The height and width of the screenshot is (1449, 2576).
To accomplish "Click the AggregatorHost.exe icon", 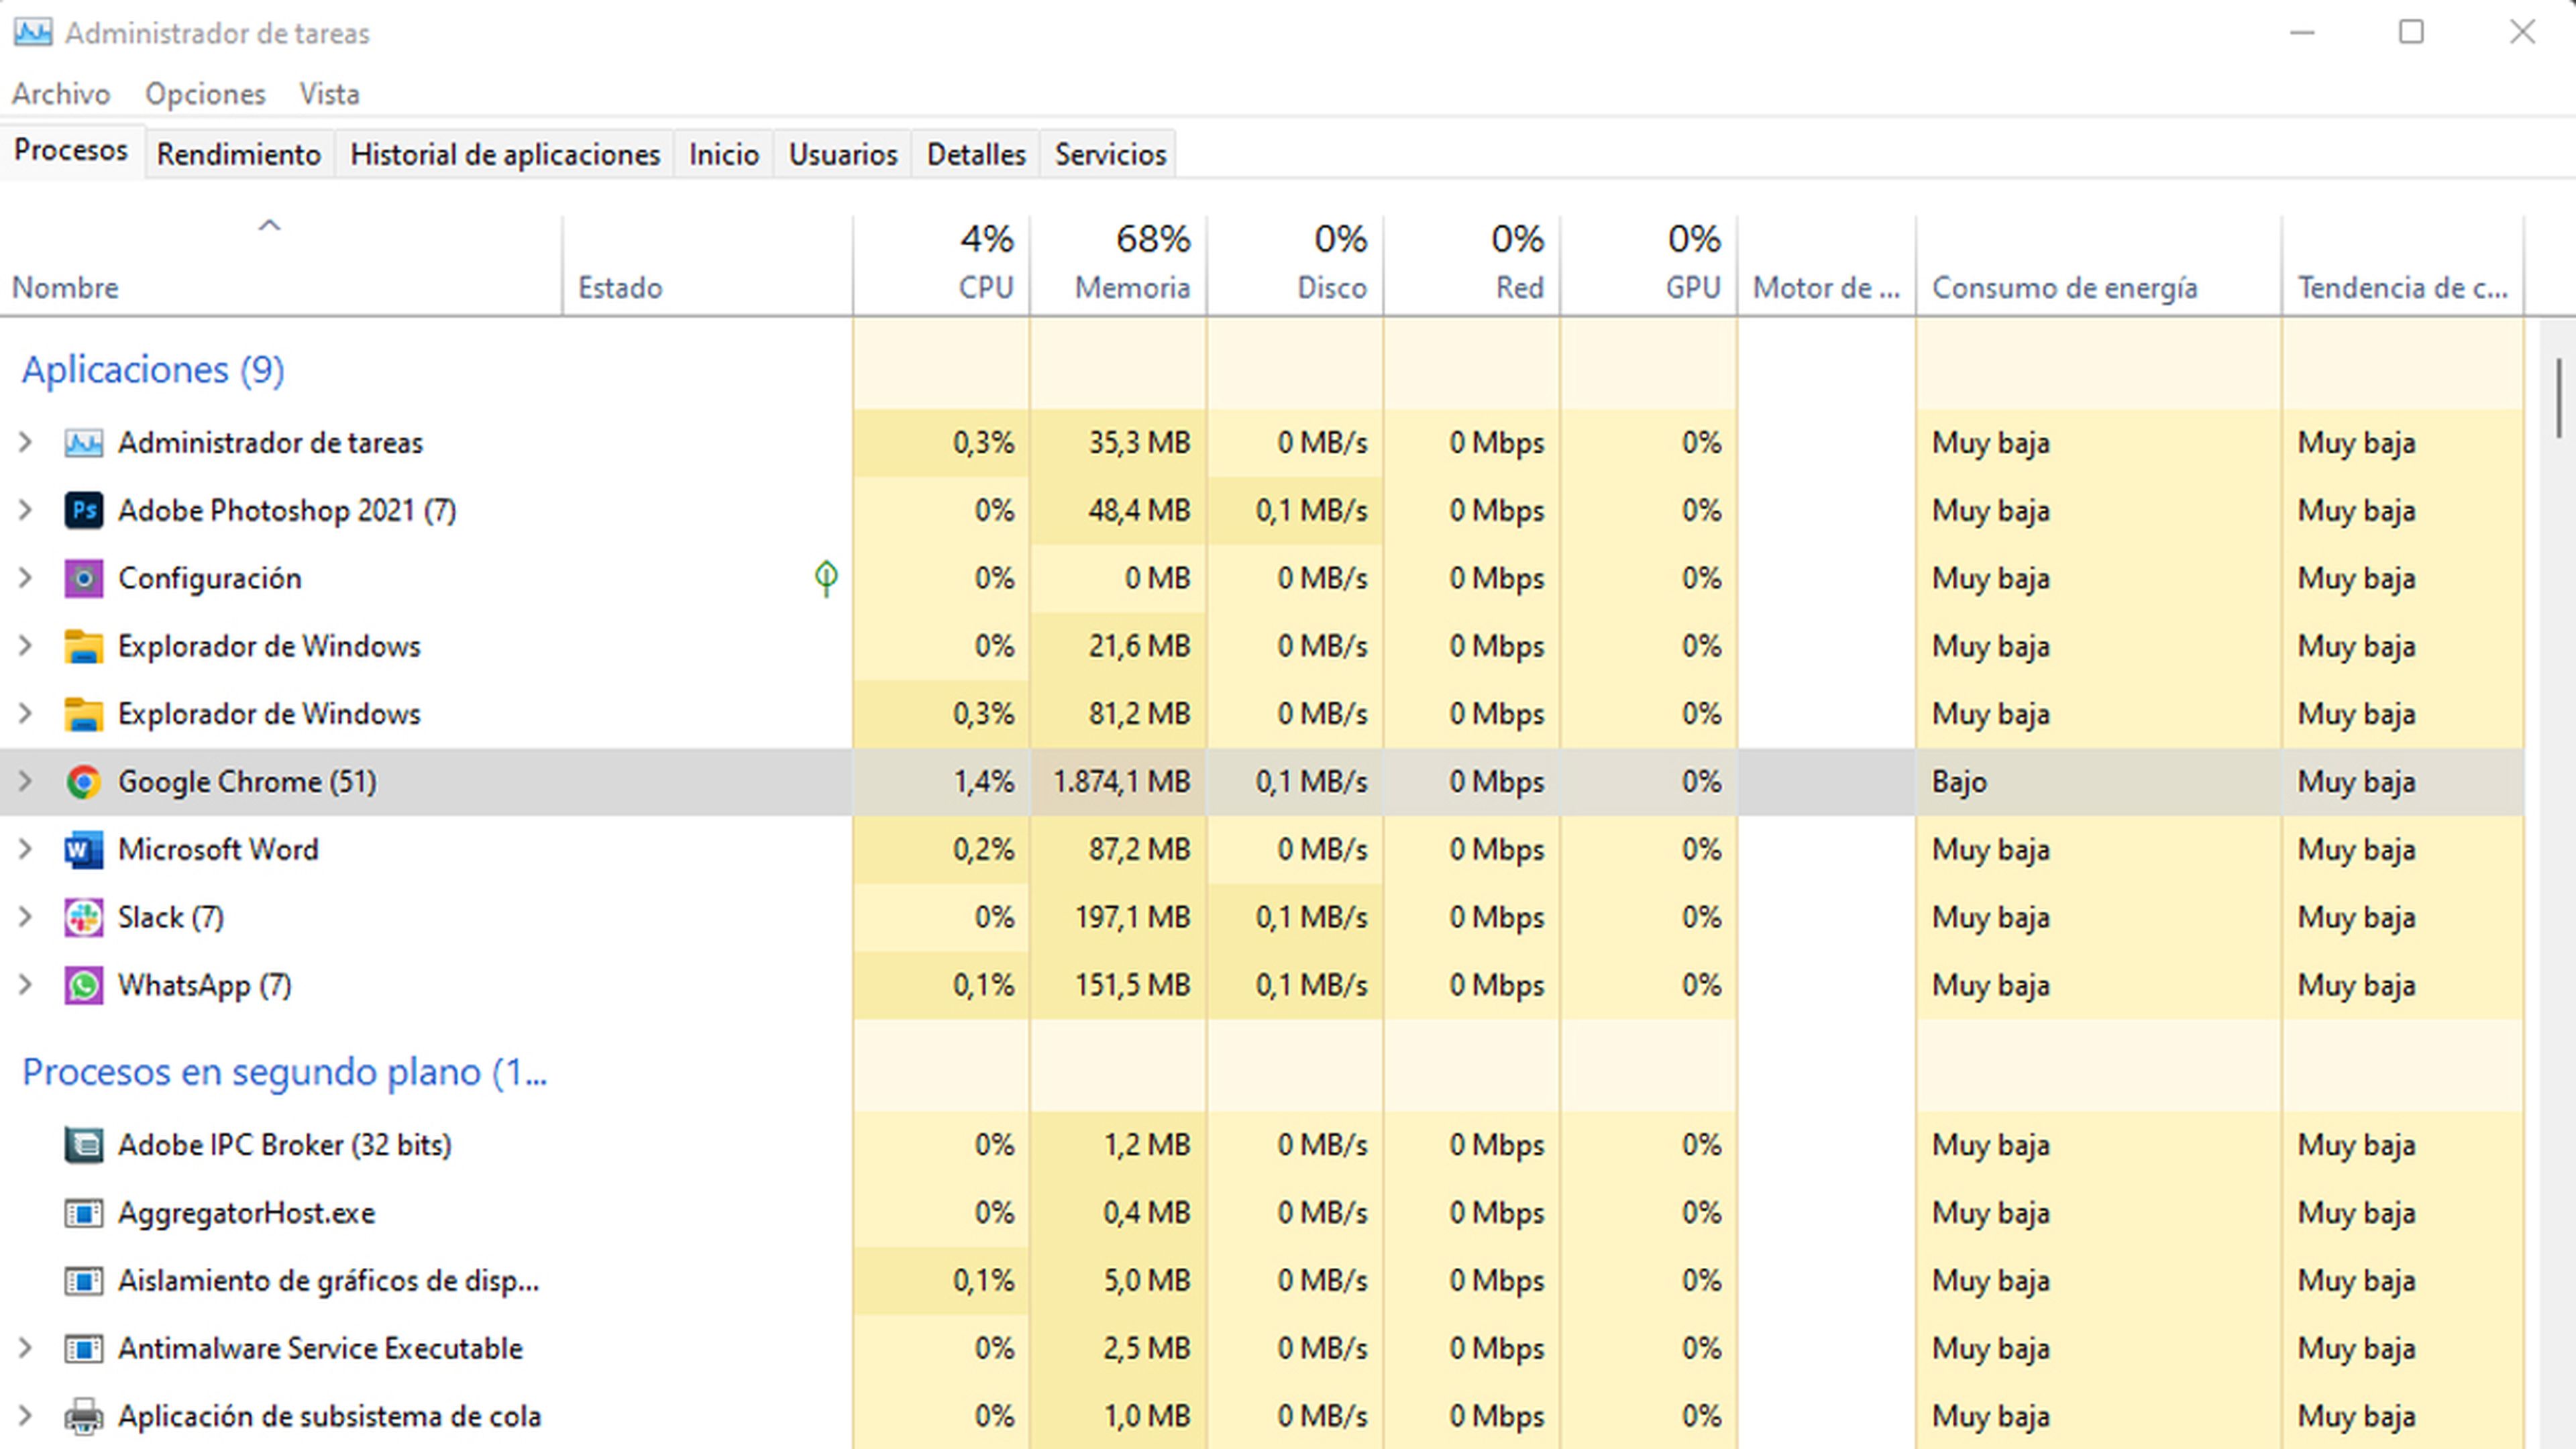I will click(x=83, y=1213).
